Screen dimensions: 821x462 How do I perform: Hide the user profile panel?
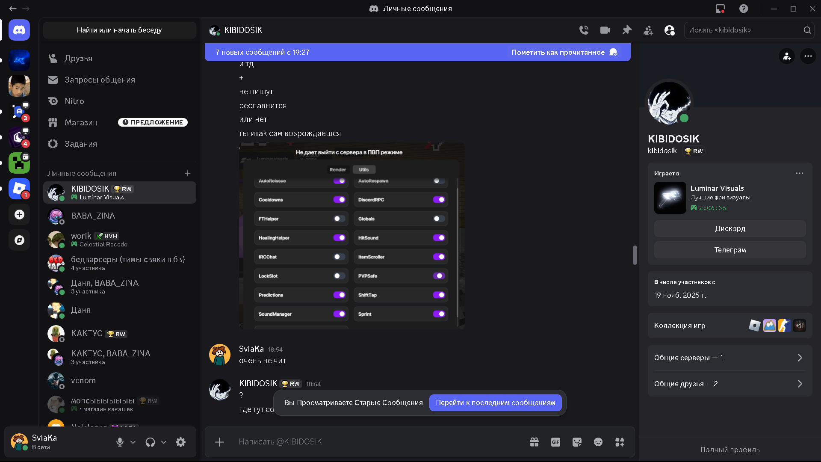click(x=670, y=30)
